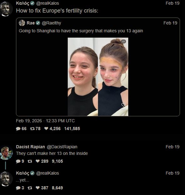Click the Καλός avatar on the top tweet
Viewport: 185px width, 195px height.
pyautogui.click(x=6, y=9)
